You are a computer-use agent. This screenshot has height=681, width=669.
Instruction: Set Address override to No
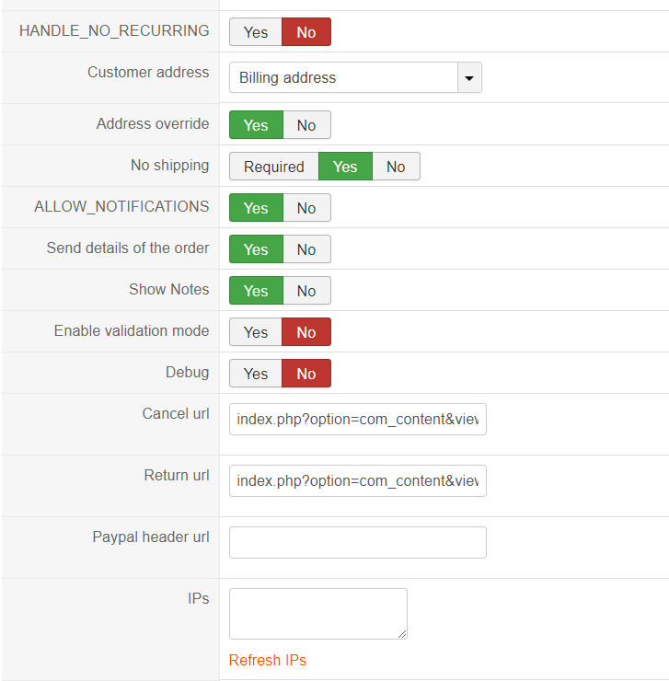tap(306, 125)
